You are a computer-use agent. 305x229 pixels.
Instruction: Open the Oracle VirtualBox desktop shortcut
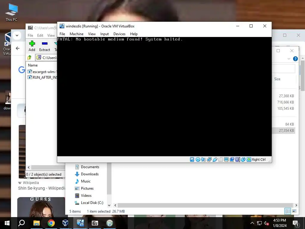point(7,44)
